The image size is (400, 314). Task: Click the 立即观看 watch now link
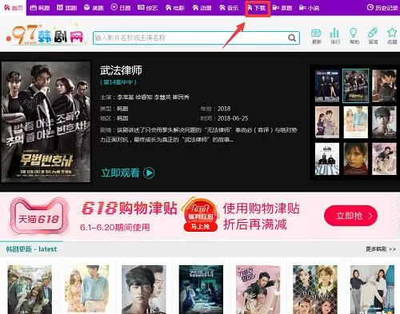[120, 173]
